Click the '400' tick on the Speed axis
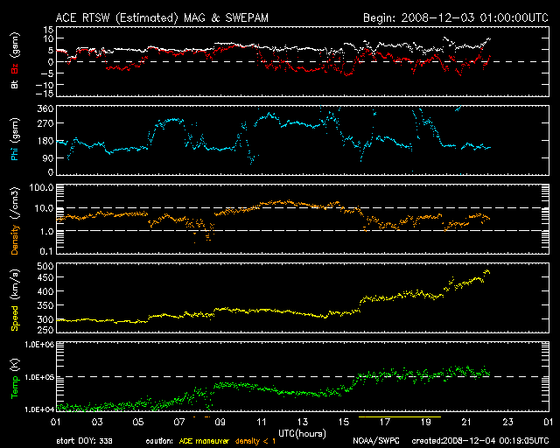Image resolution: width=560 pixels, height=448 pixels. click(45, 291)
